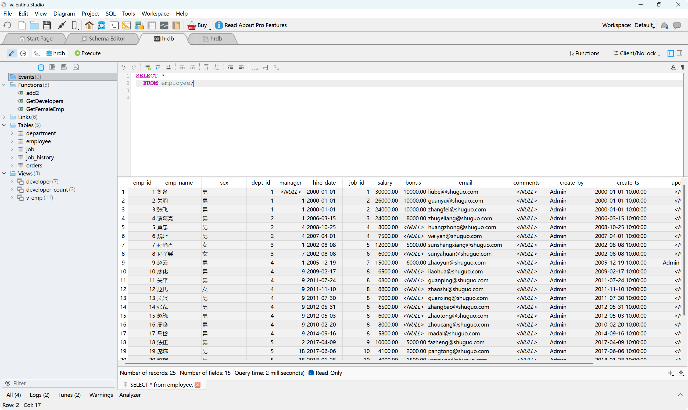
Task: Toggle the Read-Only checkbox
Action: point(311,373)
